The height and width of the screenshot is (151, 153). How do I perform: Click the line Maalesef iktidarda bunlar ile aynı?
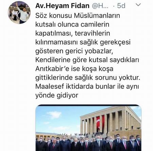click(x=87, y=87)
